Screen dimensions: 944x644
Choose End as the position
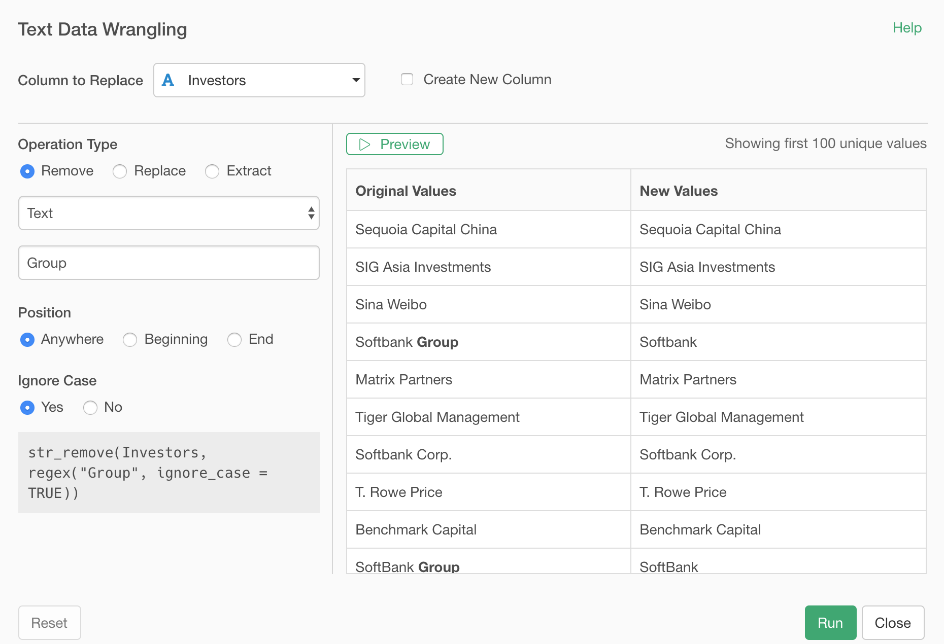(x=234, y=340)
